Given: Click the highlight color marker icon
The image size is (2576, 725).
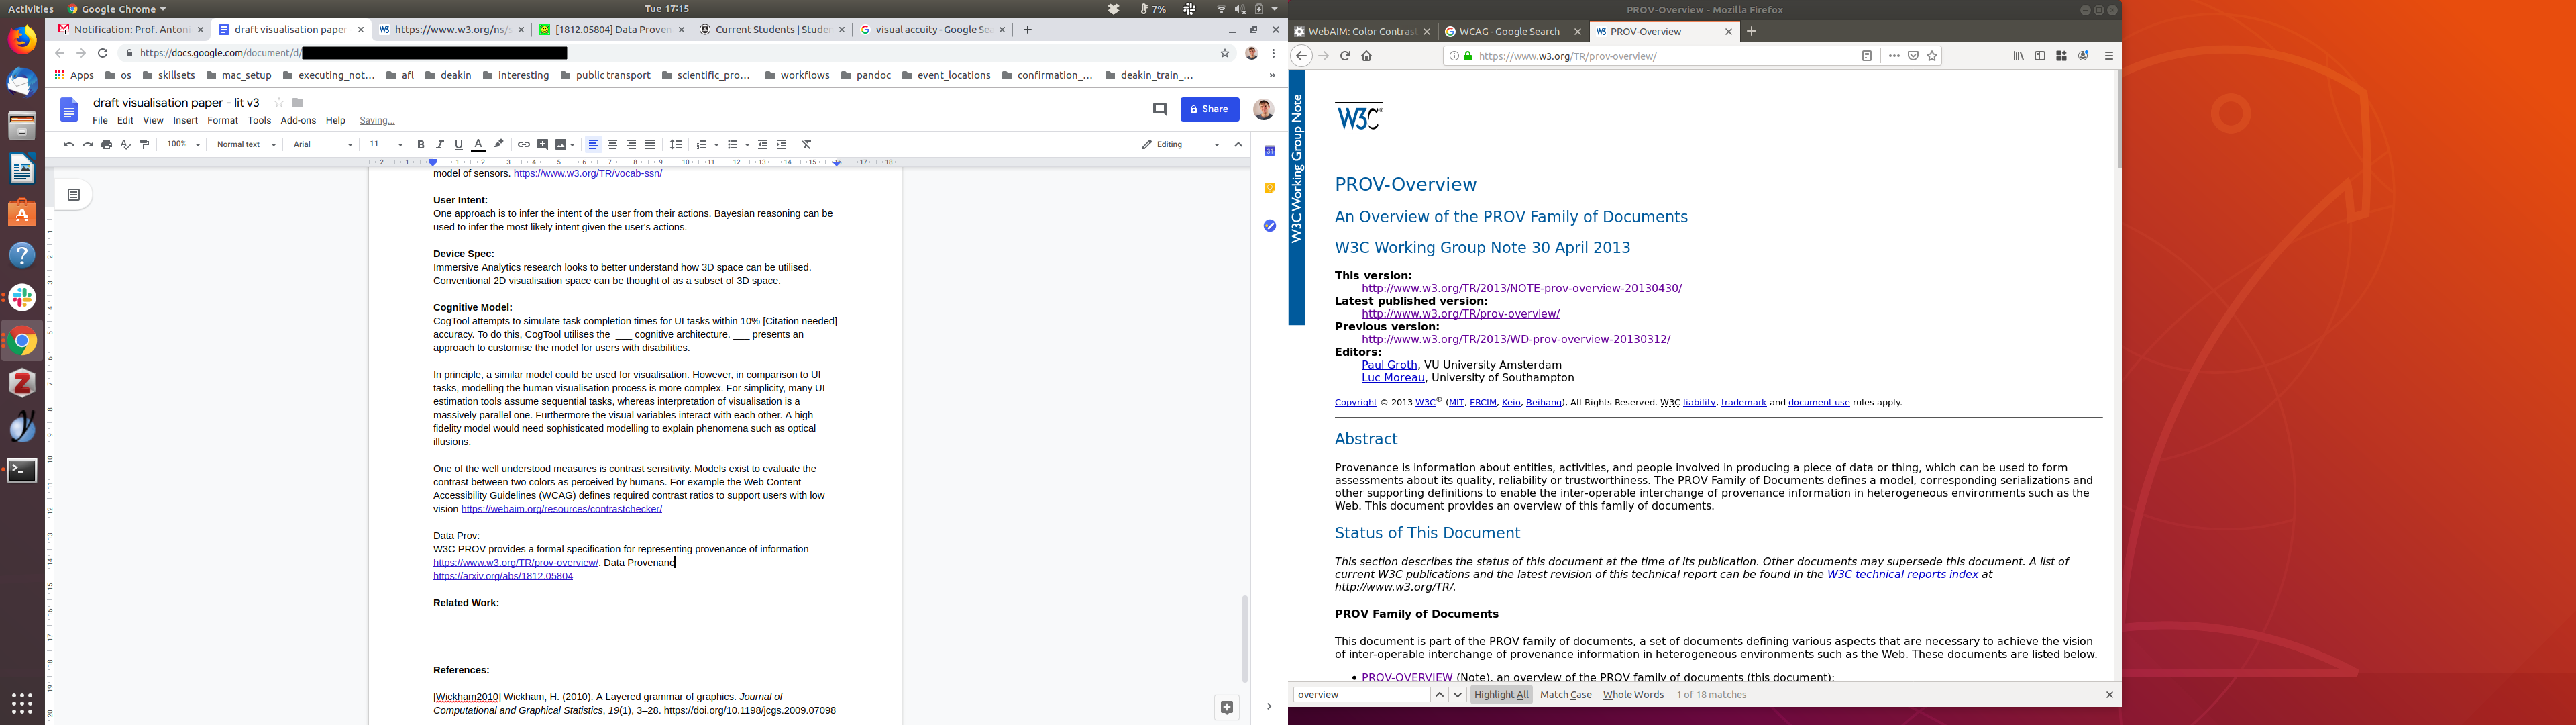Looking at the screenshot, I should click(x=499, y=144).
